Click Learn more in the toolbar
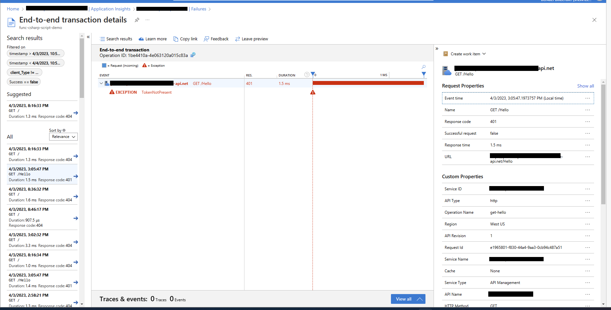 click(153, 39)
